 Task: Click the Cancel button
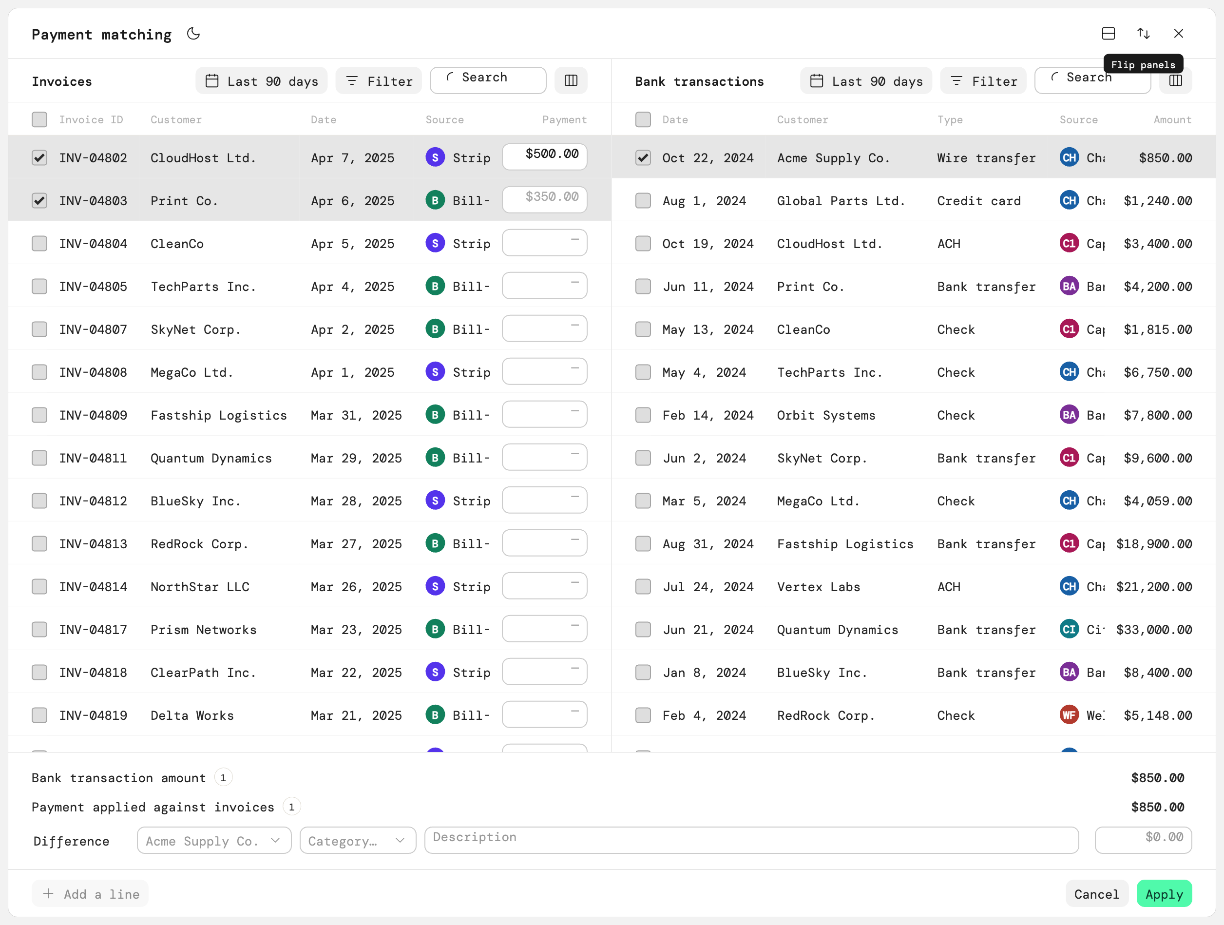(x=1097, y=893)
